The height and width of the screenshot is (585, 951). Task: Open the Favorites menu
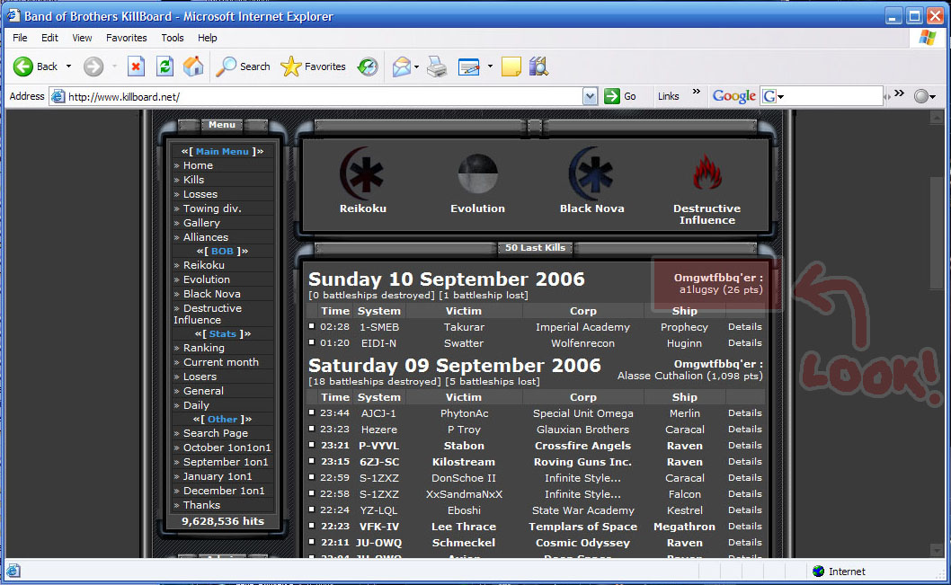(126, 38)
